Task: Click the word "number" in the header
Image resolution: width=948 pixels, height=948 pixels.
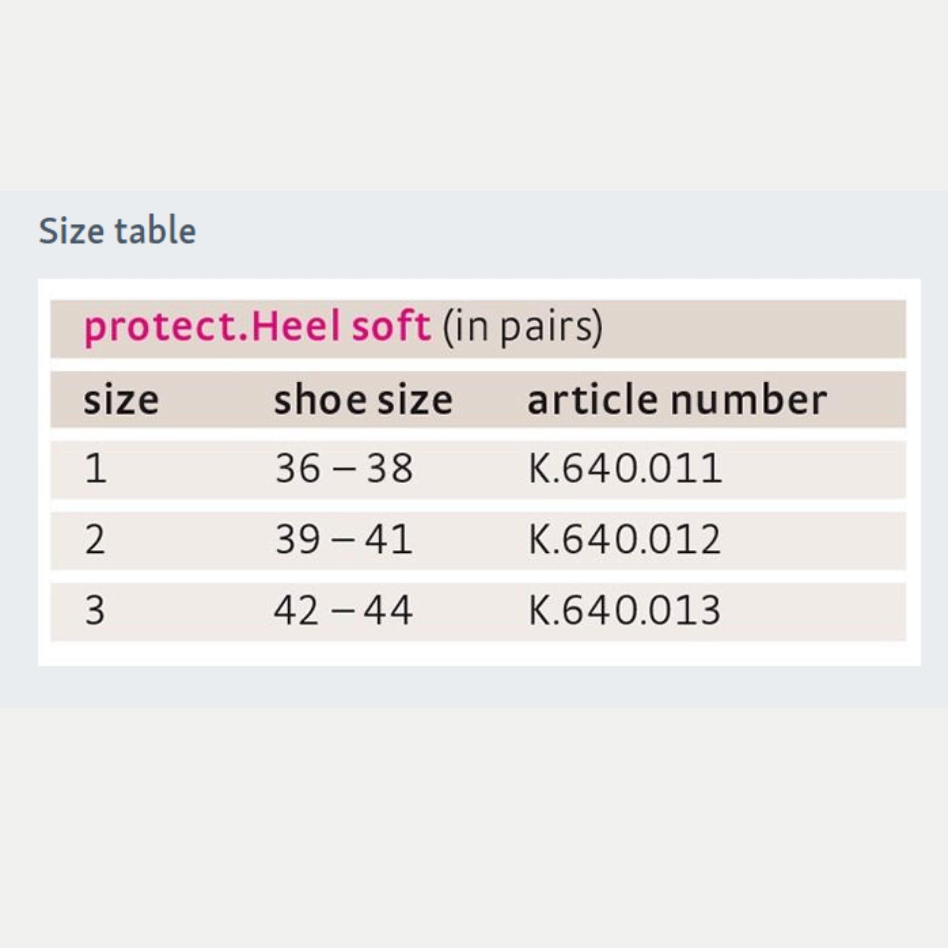Action: (749, 400)
